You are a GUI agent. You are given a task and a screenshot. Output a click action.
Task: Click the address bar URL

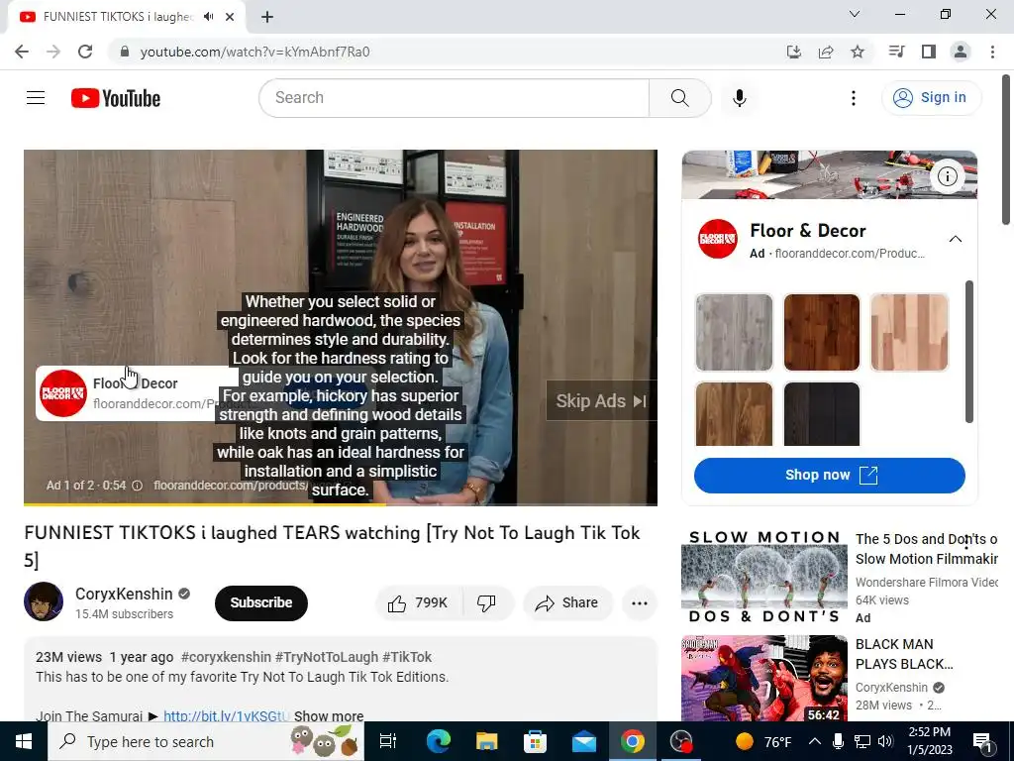254,52
